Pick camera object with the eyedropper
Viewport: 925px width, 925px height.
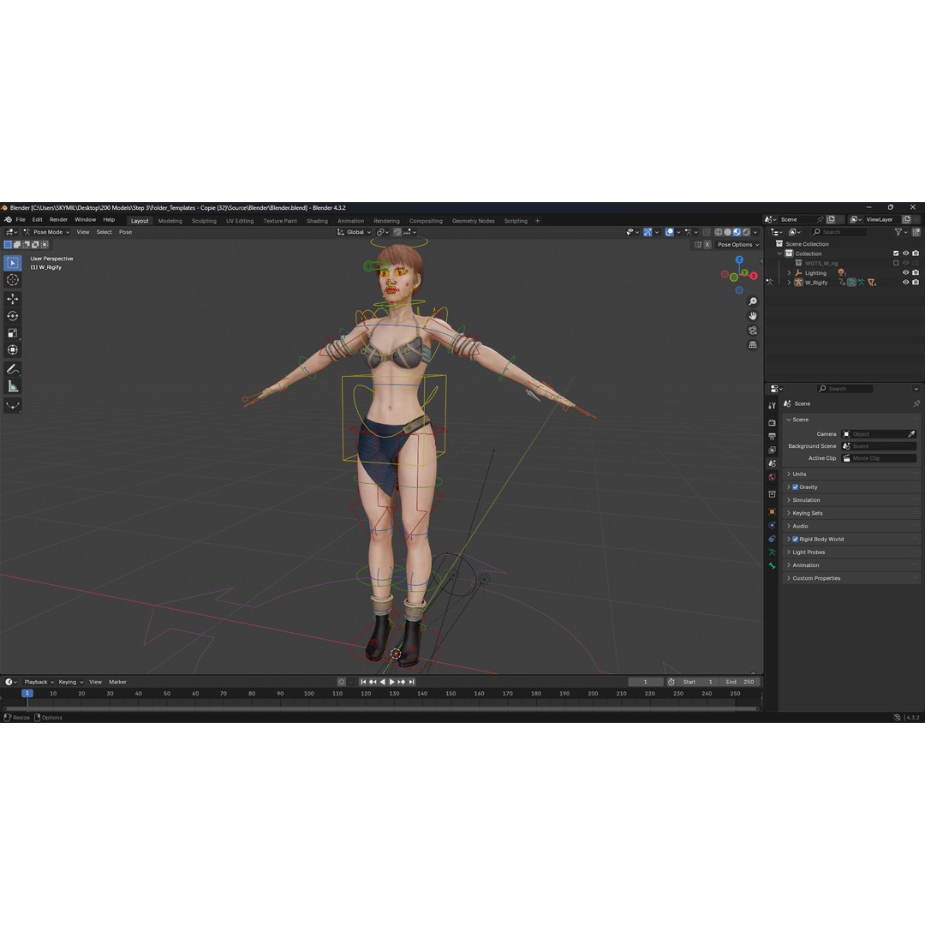[911, 433]
